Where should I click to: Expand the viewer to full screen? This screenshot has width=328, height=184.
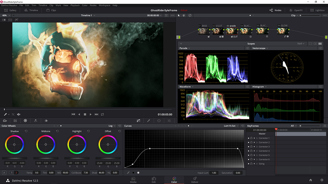166,16
